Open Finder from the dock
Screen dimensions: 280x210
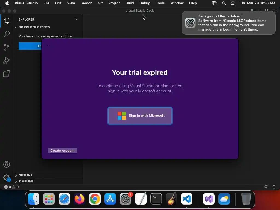coord(34,199)
